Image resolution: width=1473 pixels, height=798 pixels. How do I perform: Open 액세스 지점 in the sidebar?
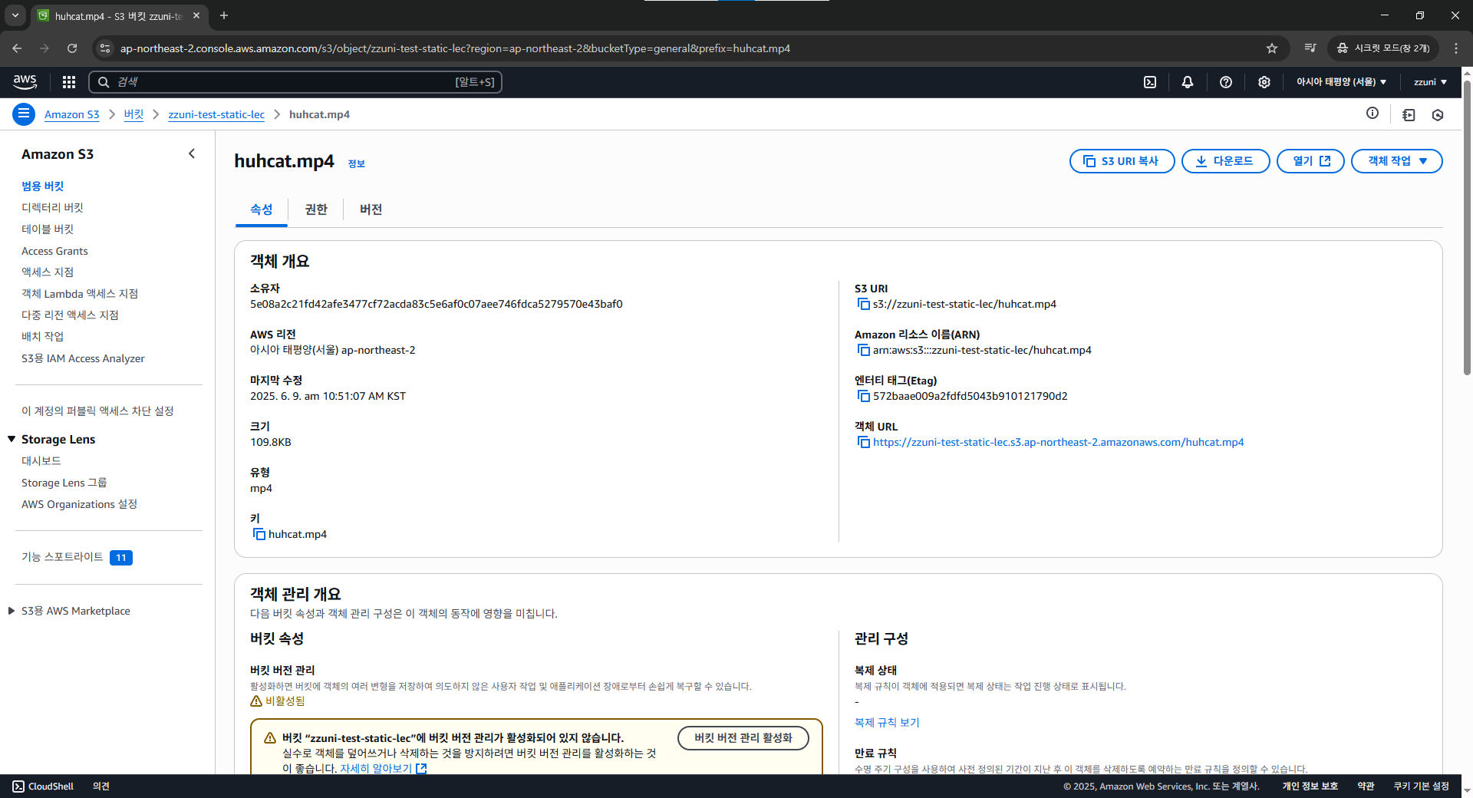coord(48,272)
